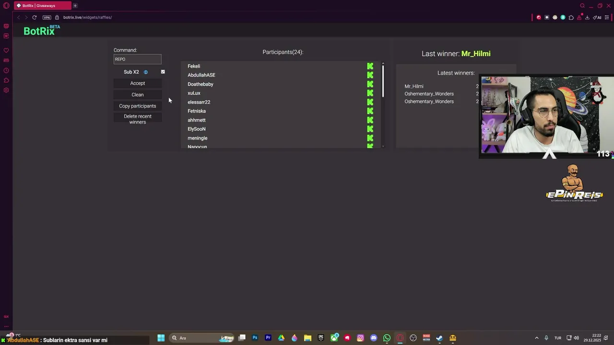The height and width of the screenshot is (345, 614).
Task: Click the Command input field
Action: [138, 59]
